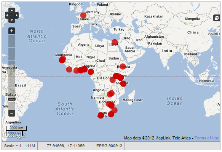
Task: Click the Terms of Use link
Action: tap(207, 138)
